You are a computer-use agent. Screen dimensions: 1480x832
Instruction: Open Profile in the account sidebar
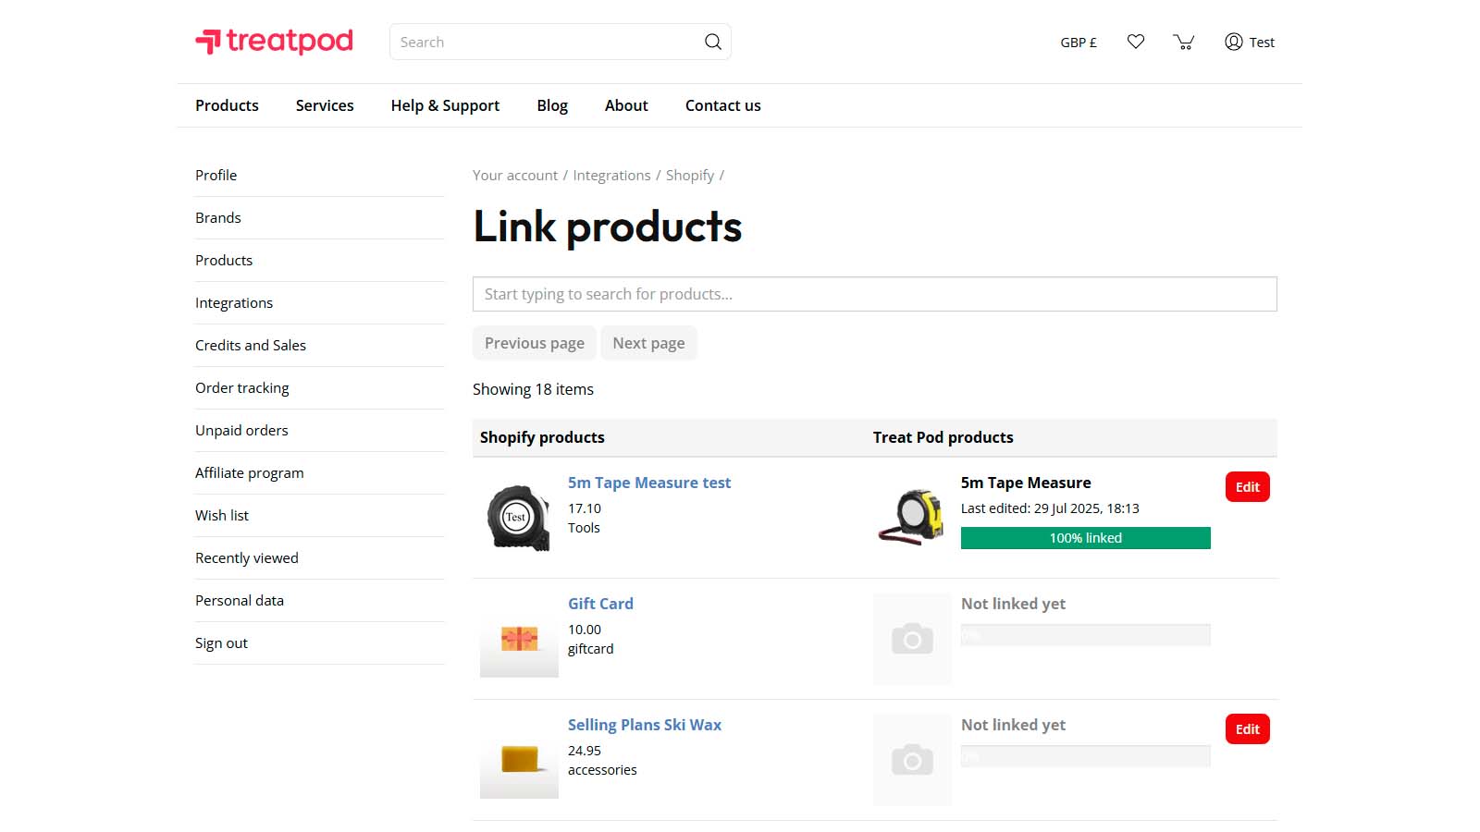point(216,175)
